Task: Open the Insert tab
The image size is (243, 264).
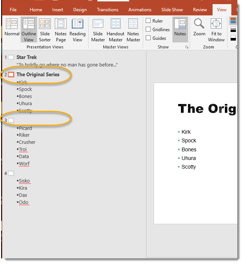Action: pos(57,10)
